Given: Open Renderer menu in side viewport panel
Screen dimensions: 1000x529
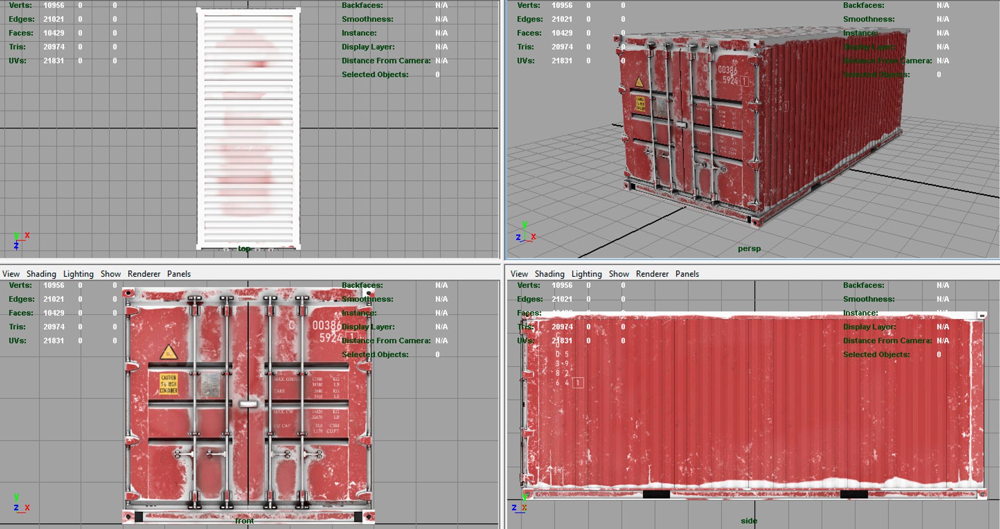Looking at the screenshot, I should click(652, 274).
